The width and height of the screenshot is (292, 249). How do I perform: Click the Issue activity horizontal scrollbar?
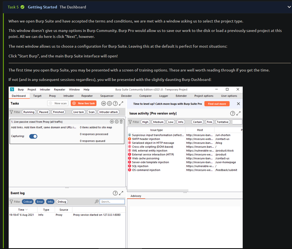click(158, 190)
